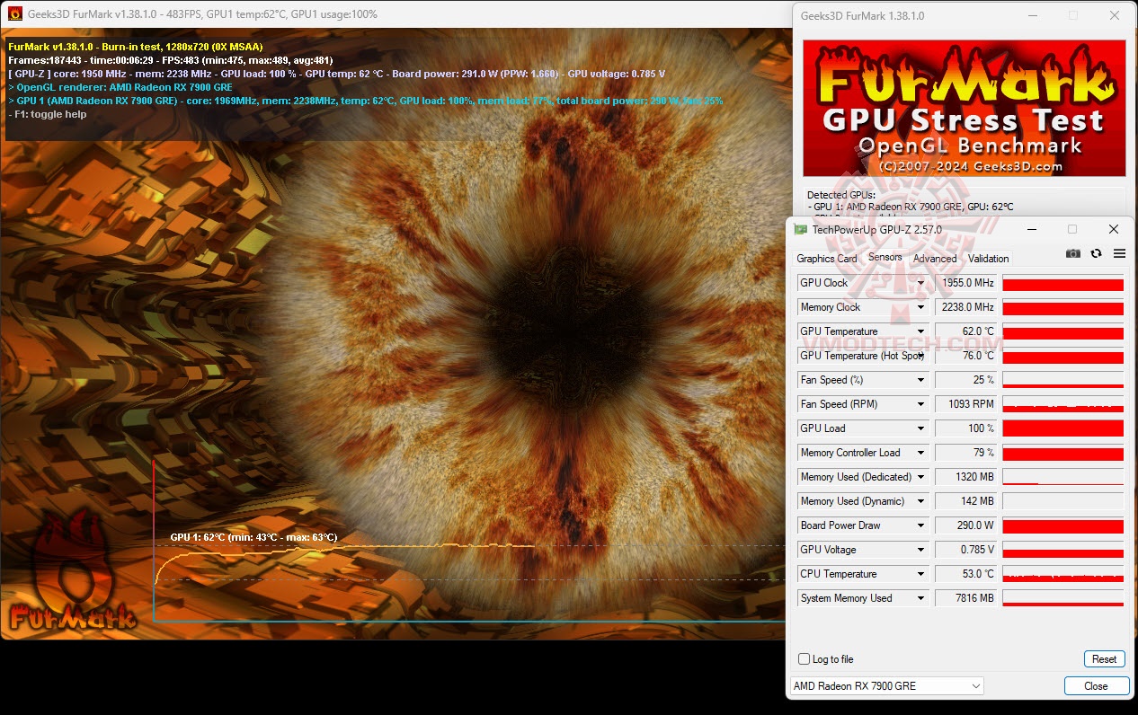Click the 1320 MB dedicated memory value
The height and width of the screenshot is (715, 1138).
pyautogui.click(x=966, y=477)
